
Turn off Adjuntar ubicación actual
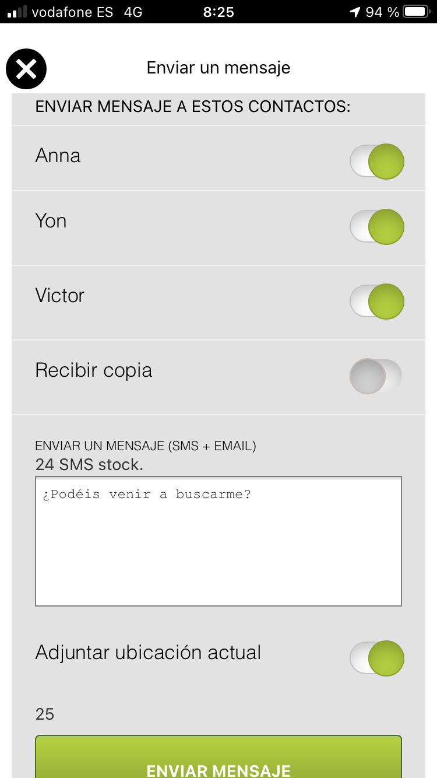[376, 658]
